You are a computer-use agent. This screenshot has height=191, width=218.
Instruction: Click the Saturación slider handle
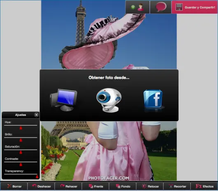coord(21,152)
